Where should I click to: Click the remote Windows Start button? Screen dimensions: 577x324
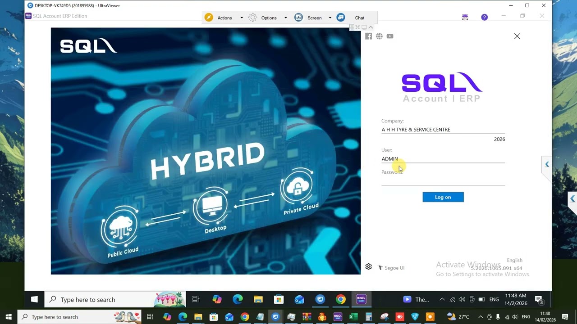pos(34,299)
